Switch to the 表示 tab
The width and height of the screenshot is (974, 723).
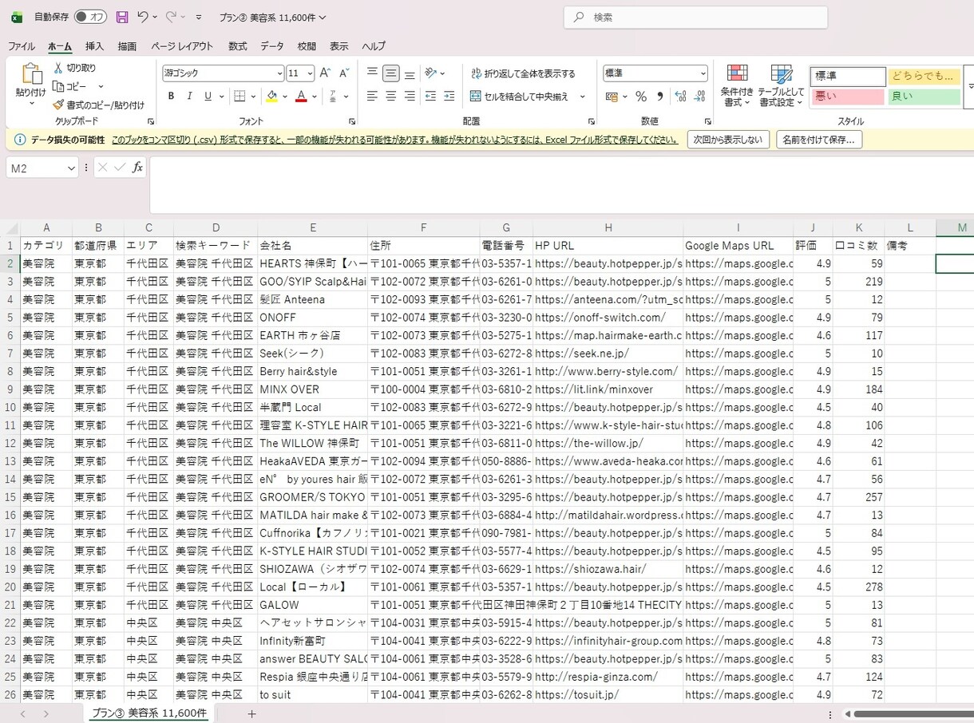click(x=339, y=46)
